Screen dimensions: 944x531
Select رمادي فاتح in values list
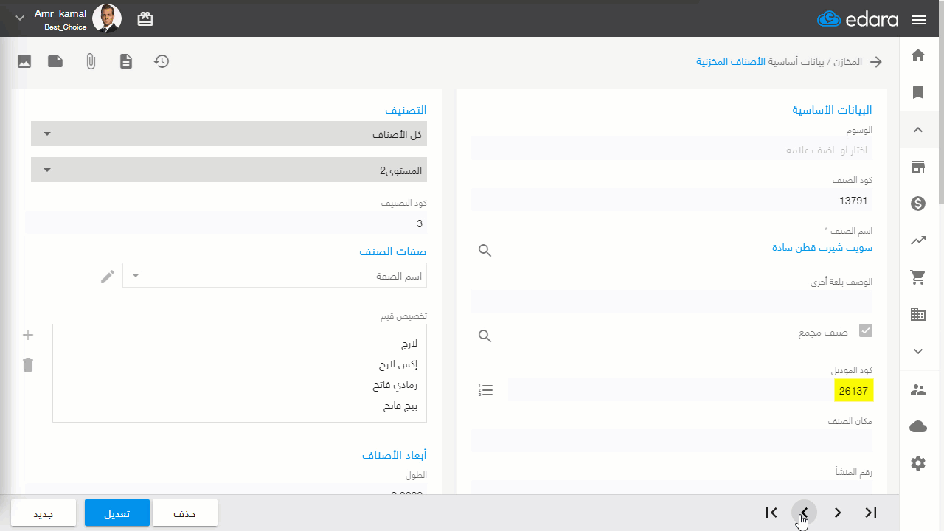coord(395,385)
